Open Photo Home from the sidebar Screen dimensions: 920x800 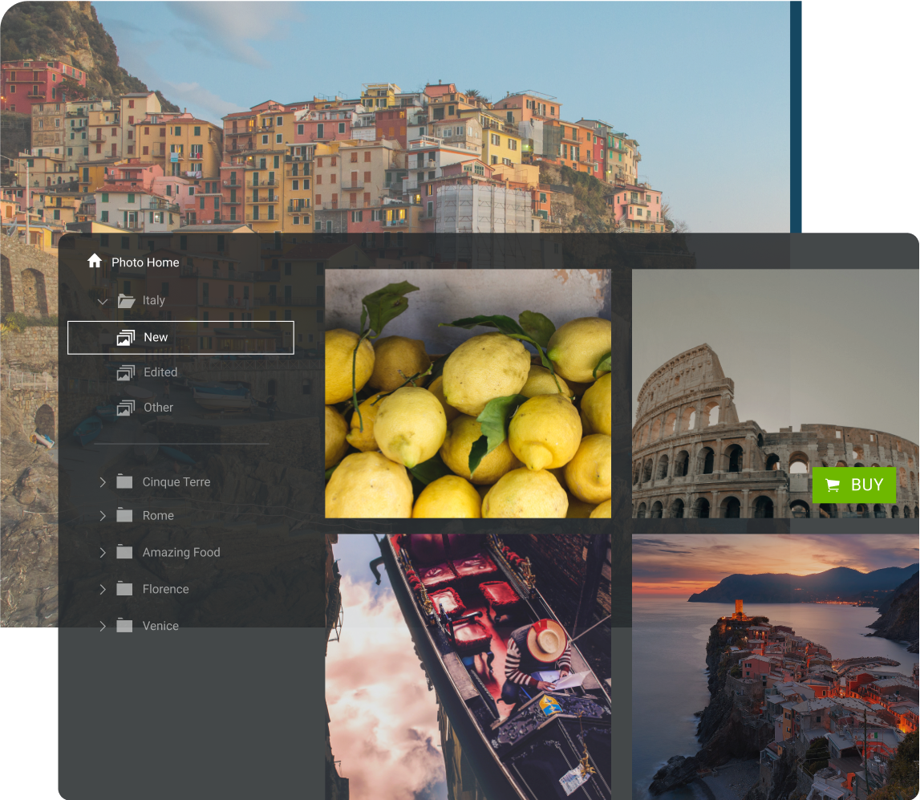click(145, 262)
